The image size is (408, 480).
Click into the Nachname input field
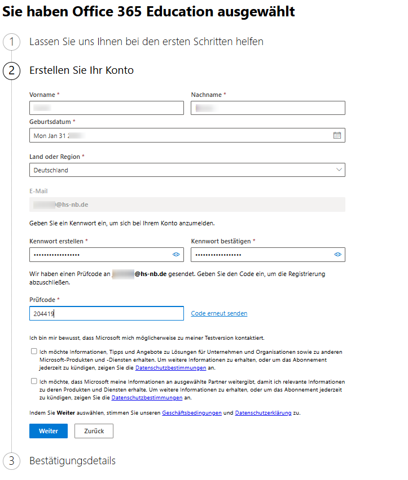coord(268,108)
